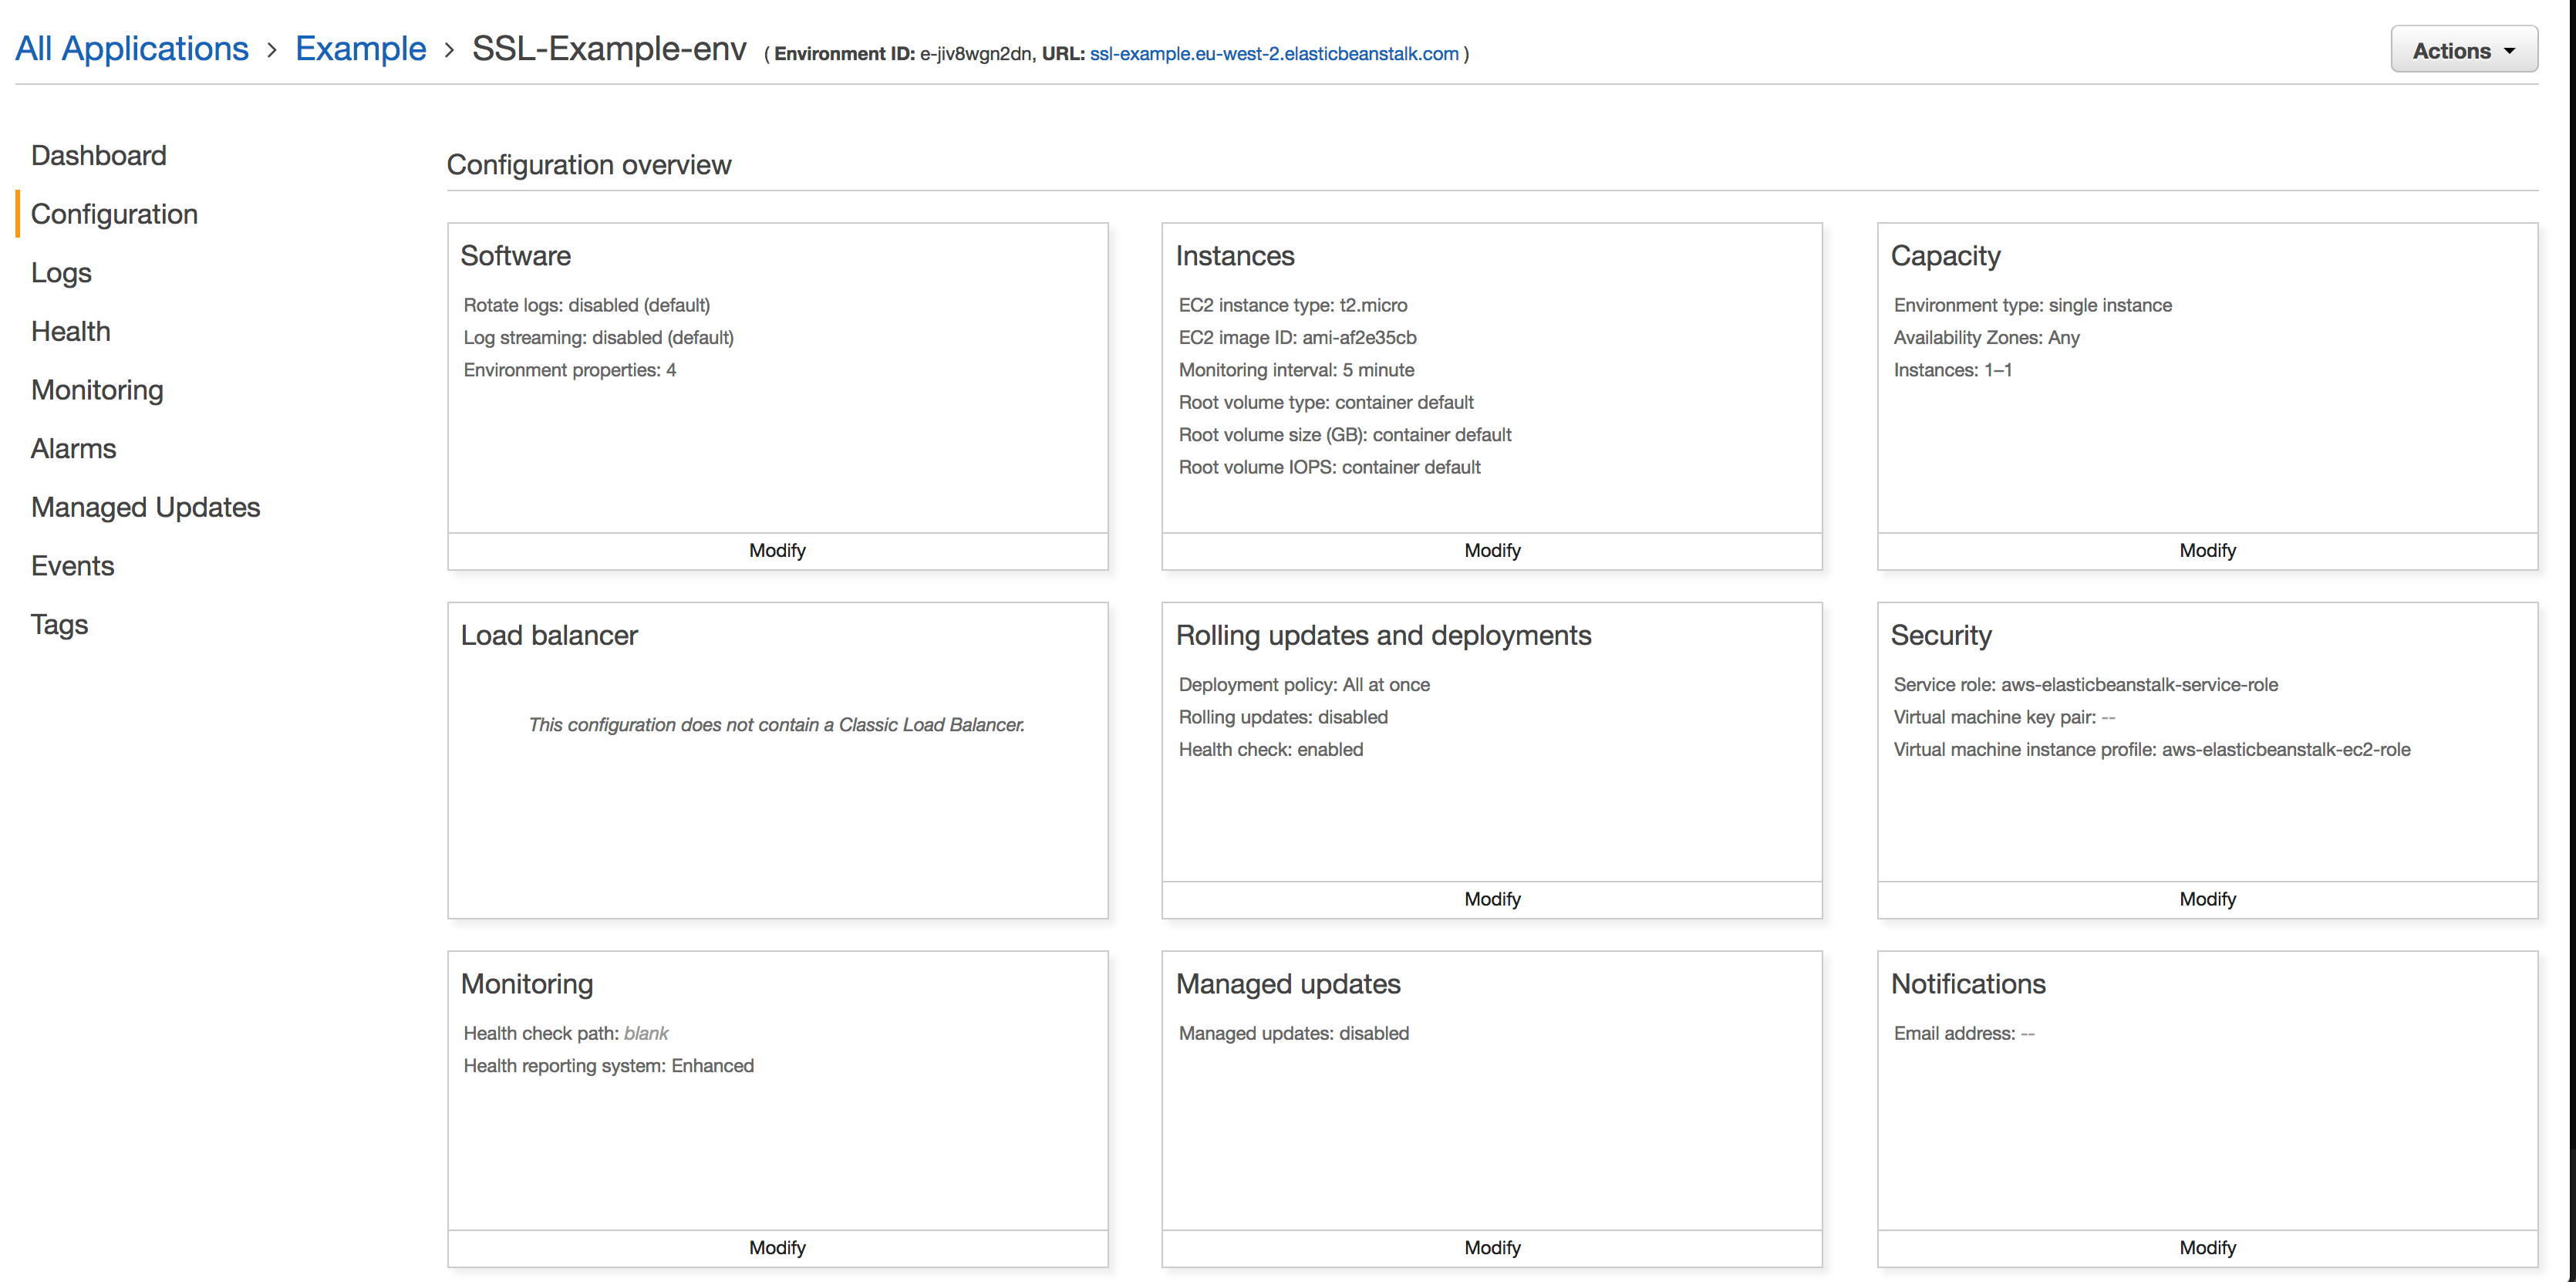Click 'Deployment policy: All at once' text
Image resolution: width=2576 pixels, height=1282 pixels.
point(1304,685)
